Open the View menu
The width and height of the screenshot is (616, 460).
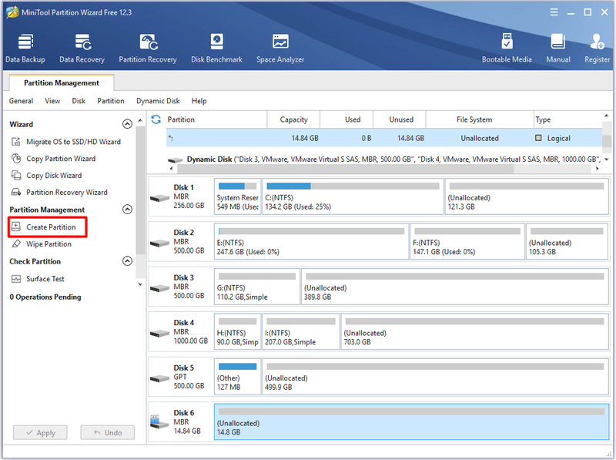pyautogui.click(x=52, y=101)
